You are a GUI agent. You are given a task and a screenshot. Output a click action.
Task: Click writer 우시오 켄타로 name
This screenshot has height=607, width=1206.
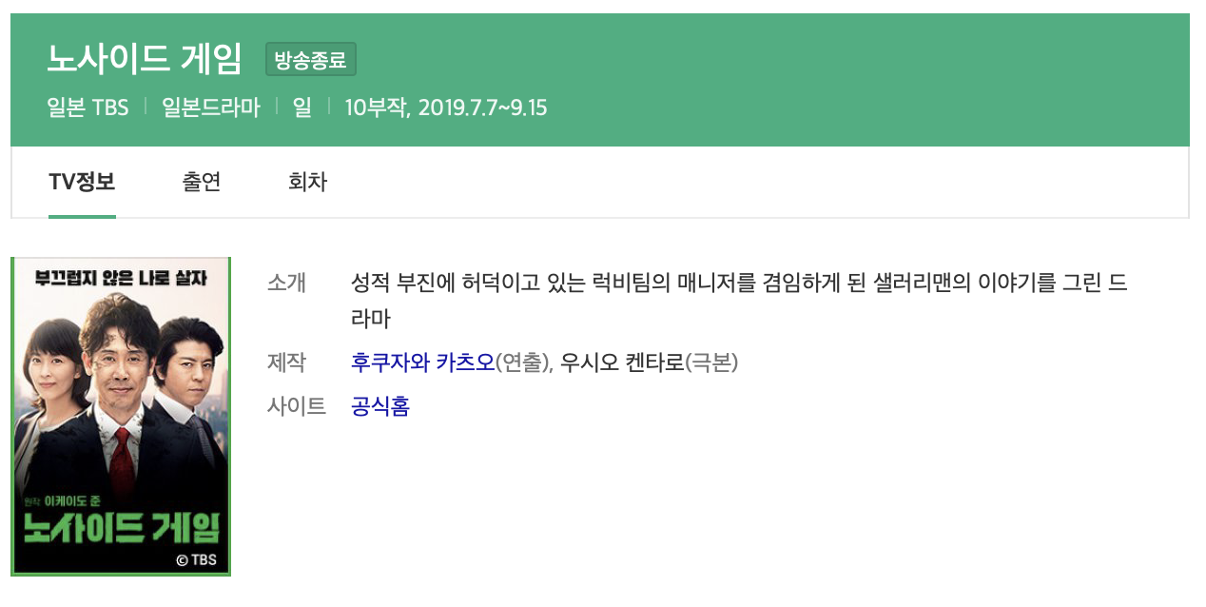(x=623, y=362)
